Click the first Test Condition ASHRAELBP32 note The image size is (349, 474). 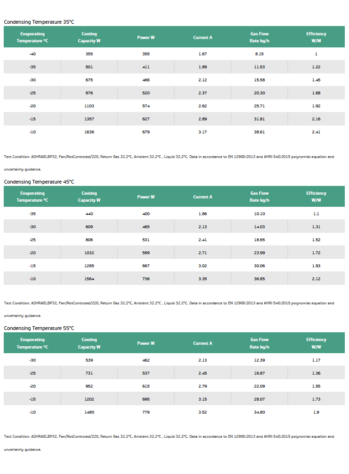pyautogui.click(x=169, y=163)
